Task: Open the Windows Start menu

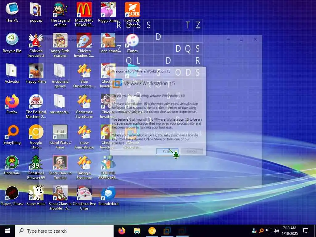Action: coord(7,231)
